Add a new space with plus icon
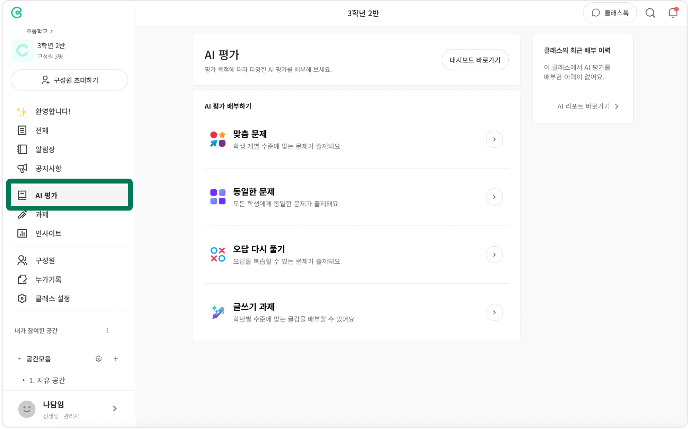This screenshot has width=688, height=429. point(116,359)
